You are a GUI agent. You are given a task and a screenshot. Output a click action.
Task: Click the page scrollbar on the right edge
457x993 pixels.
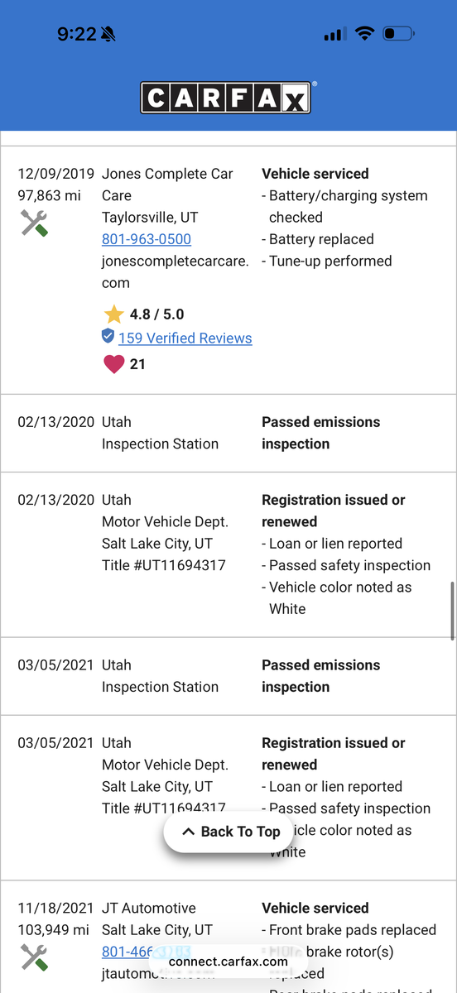[x=452, y=611]
